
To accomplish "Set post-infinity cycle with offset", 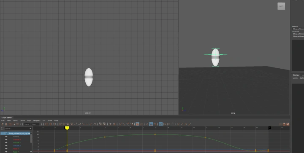I will pyautogui.click(x=190, y=124).
